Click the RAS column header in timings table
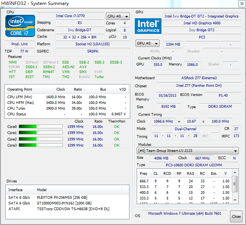 click(x=191, y=174)
